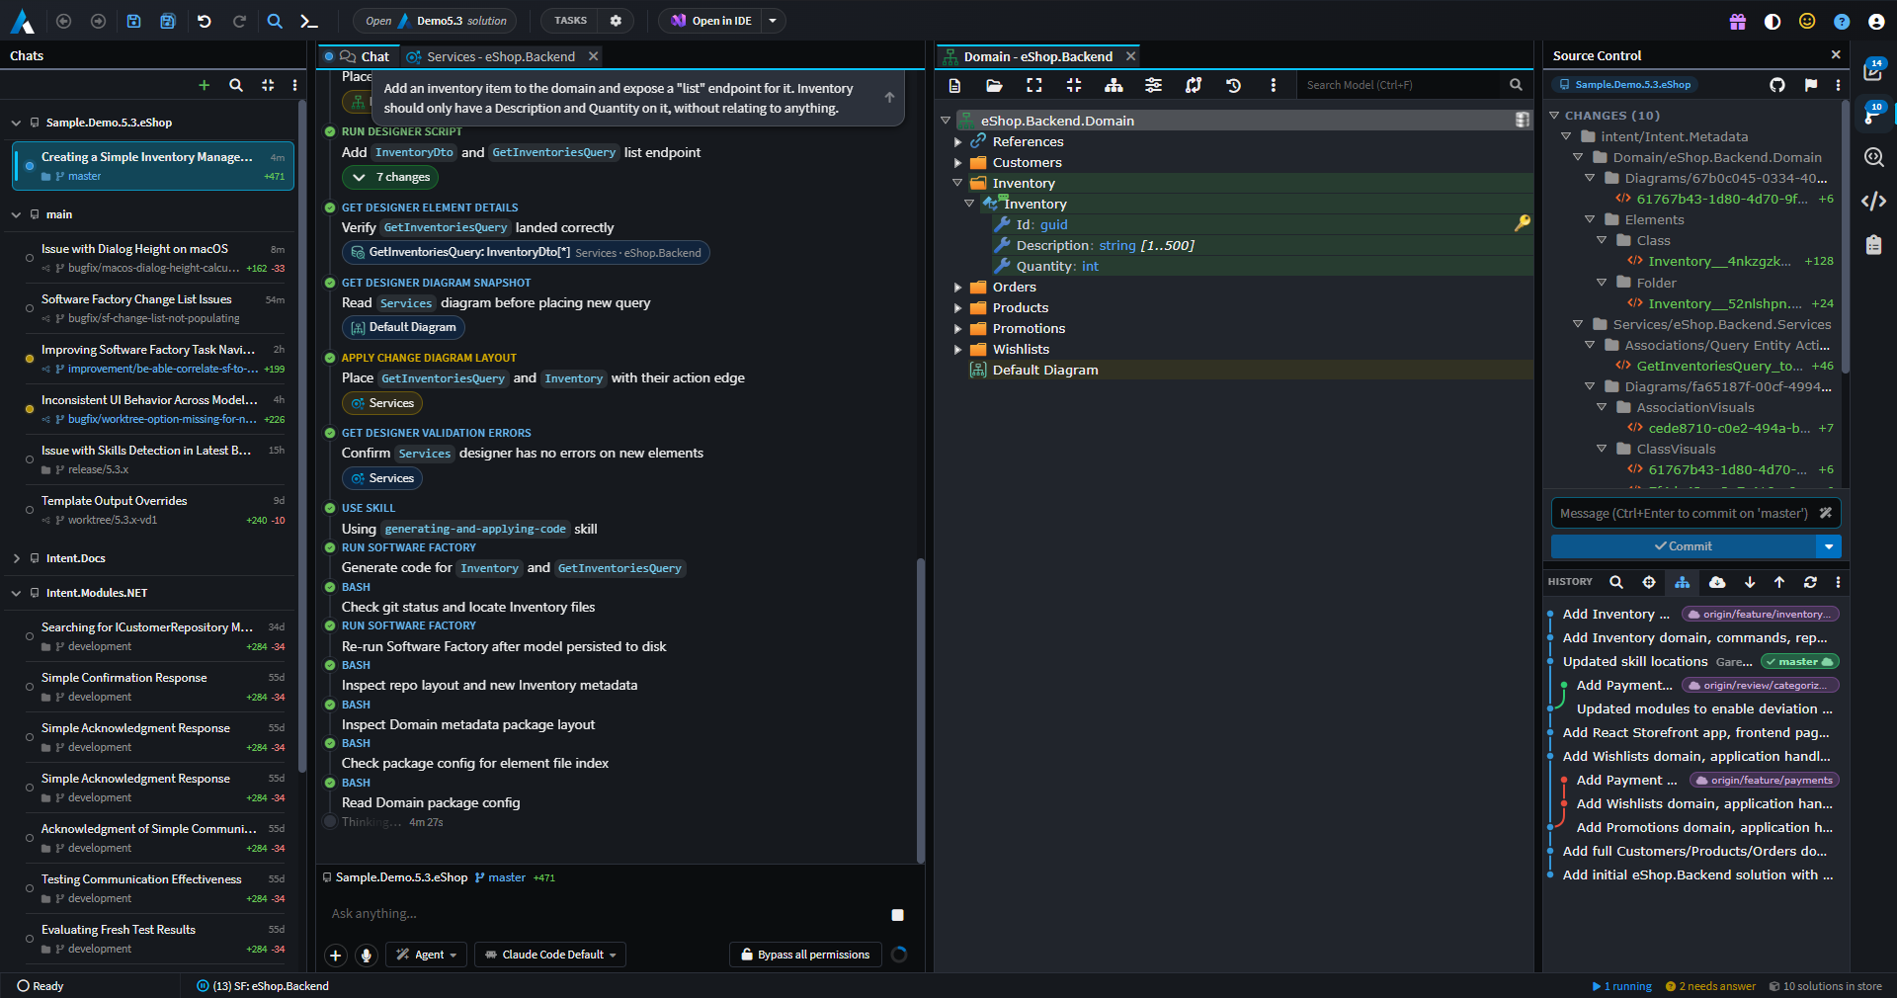1897x998 pixels.
Task: Expand the Customers folder in Domain tree
Action: point(957,163)
